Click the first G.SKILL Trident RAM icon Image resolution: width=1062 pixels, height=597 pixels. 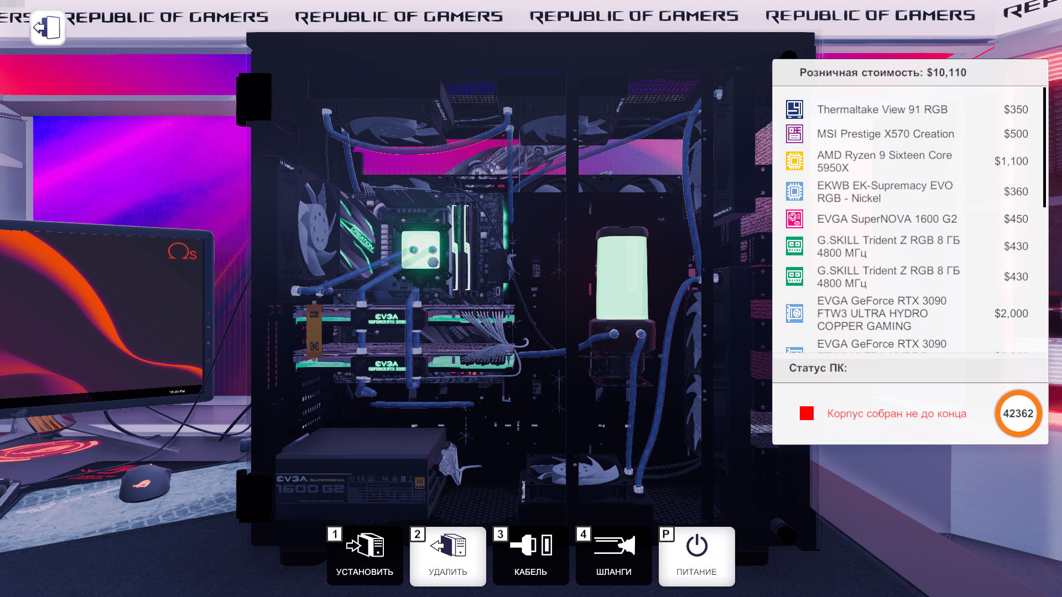[x=794, y=246]
